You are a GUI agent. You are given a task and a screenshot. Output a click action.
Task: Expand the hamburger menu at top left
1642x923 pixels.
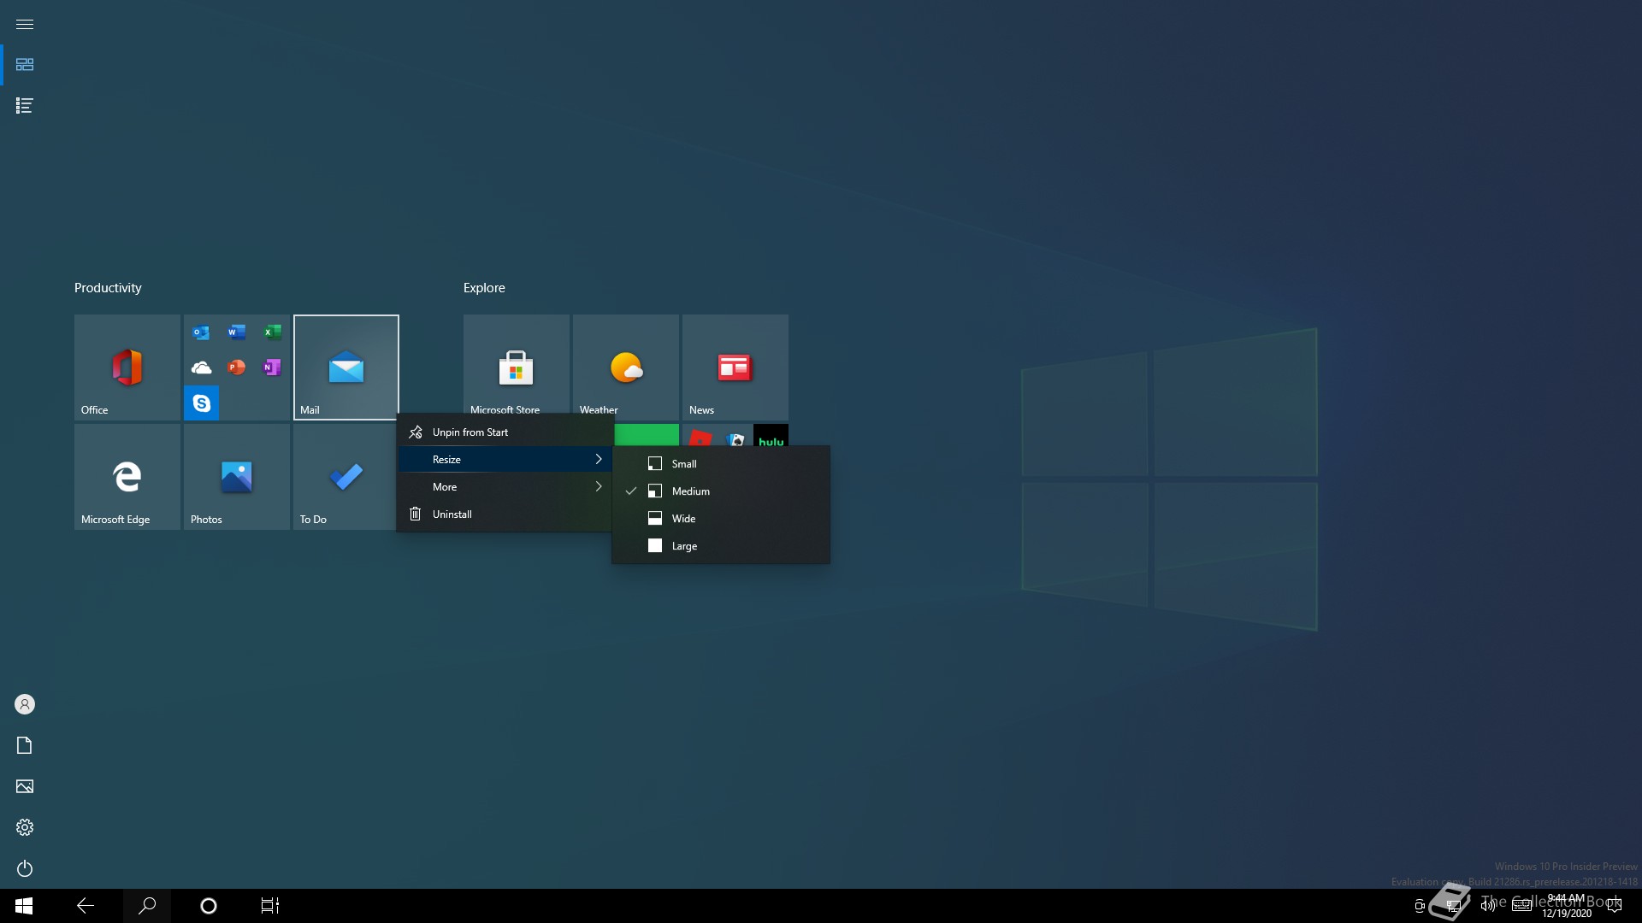[25, 24]
